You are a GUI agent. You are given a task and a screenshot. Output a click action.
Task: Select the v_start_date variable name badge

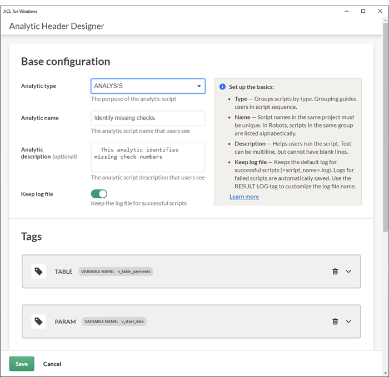[x=114, y=321]
